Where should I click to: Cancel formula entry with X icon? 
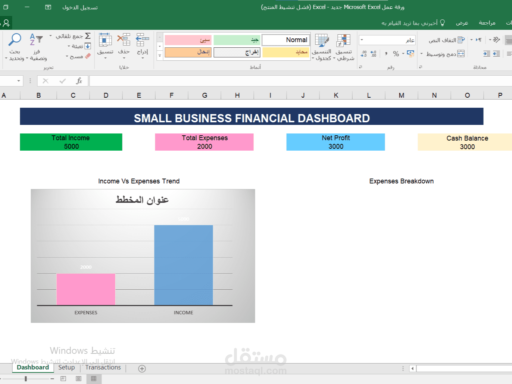click(x=46, y=81)
